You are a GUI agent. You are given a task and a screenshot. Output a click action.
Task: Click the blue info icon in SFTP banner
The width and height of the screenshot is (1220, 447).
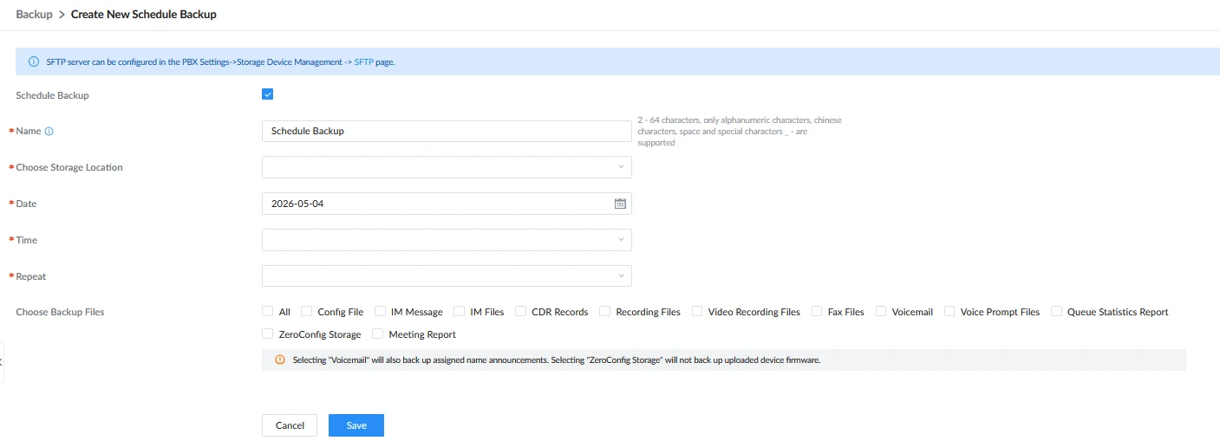[34, 62]
